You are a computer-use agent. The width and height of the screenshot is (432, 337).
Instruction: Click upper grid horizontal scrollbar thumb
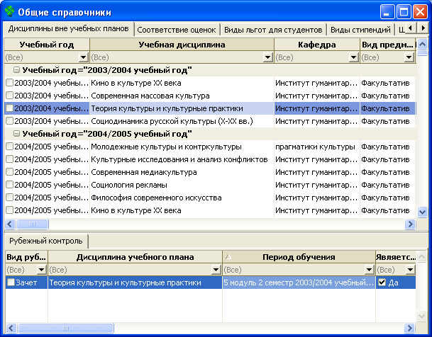point(33,224)
